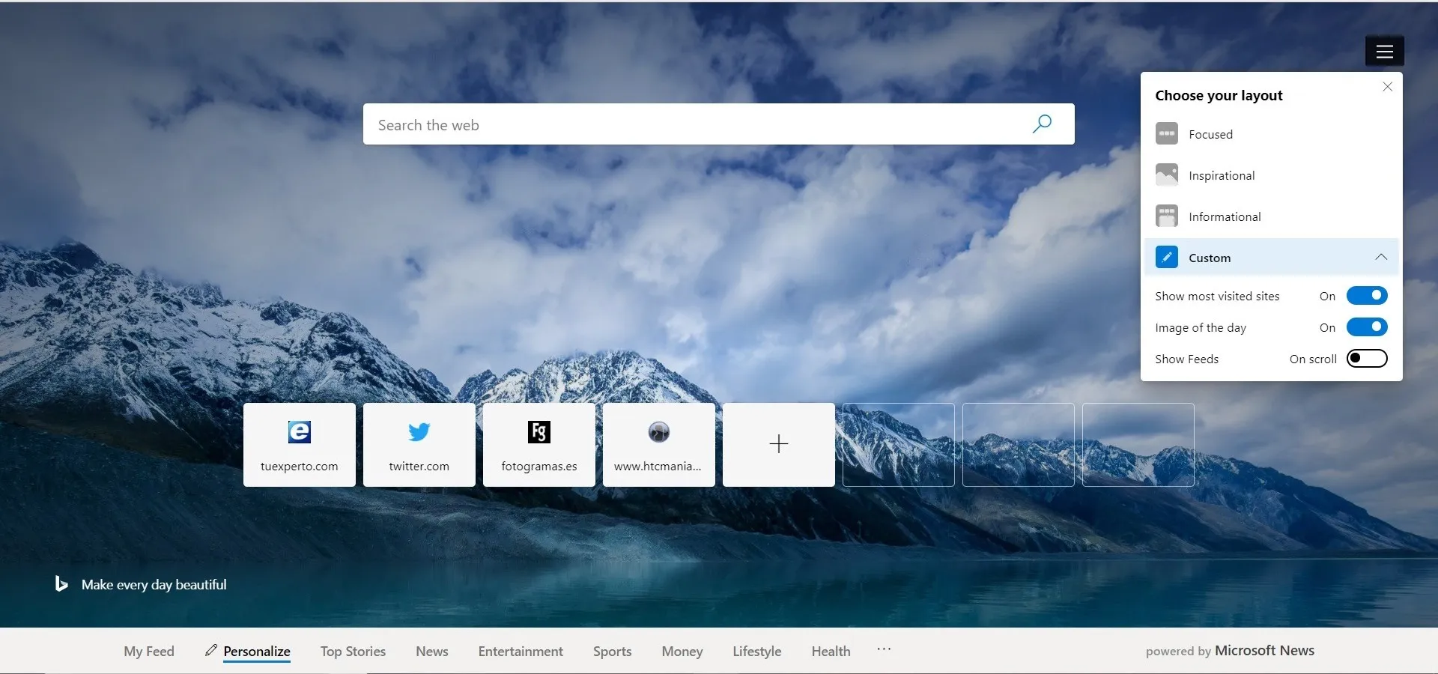Select the Focused layout icon
Screen dimensions: 1438x674
point(1166,134)
